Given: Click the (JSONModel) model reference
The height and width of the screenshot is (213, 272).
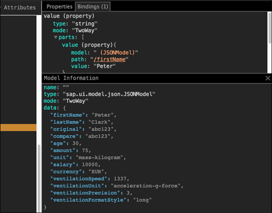Looking at the screenshot, I should (x=117, y=53).
